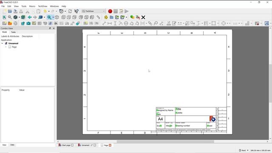The width and height of the screenshot is (272, 153).
Task: Click the Refresh recompute icon
Action: 70,11
